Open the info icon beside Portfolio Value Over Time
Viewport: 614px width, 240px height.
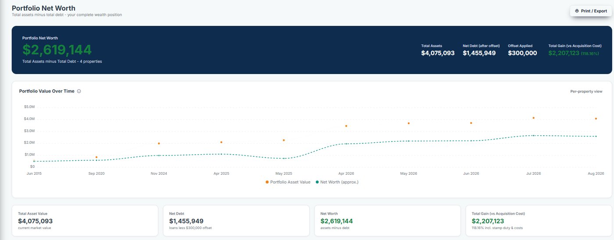click(79, 92)
